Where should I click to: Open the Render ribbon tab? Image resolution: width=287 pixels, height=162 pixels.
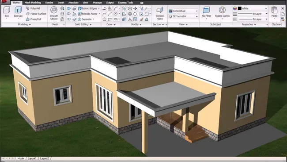tap(49, 3)
